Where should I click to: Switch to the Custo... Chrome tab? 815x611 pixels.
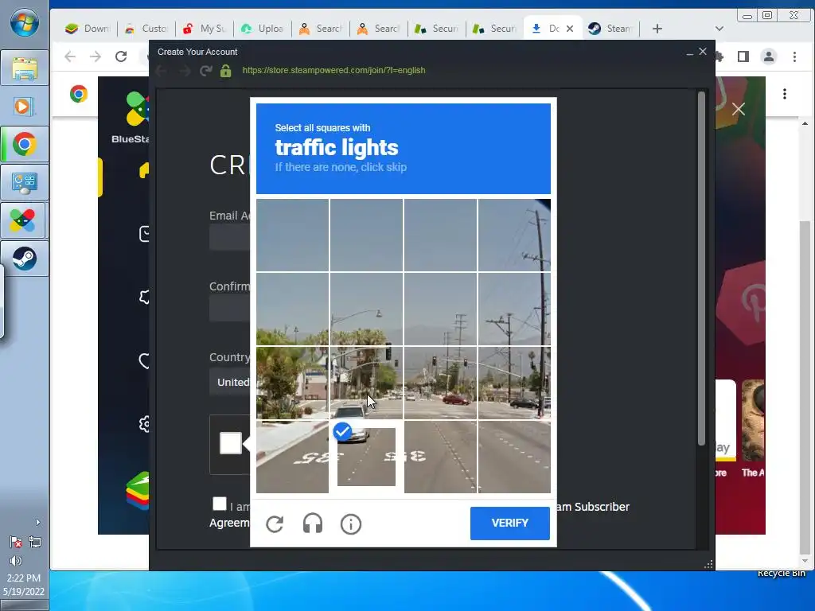(146, 29)
